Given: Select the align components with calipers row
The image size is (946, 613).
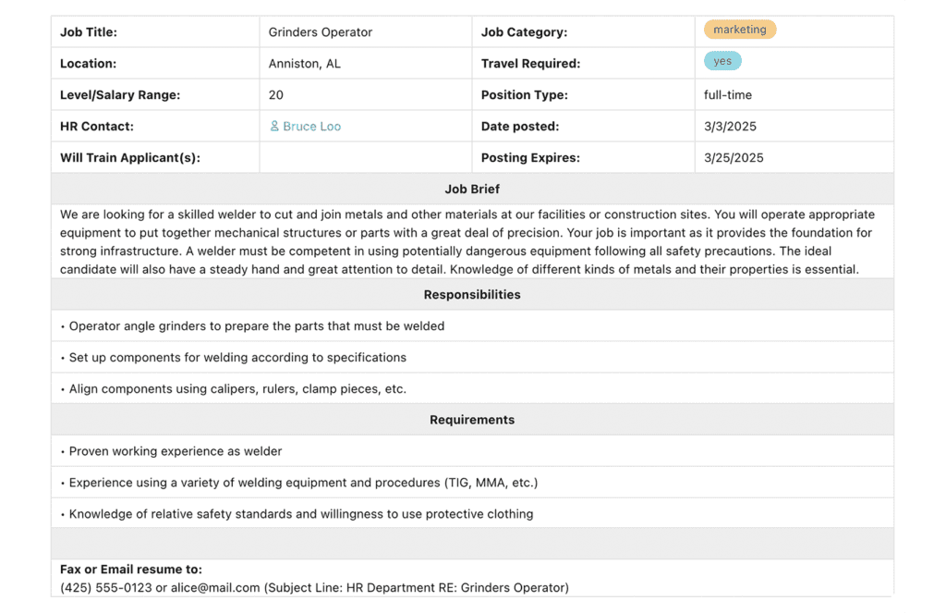Looking at the screenshot, I should coord(237,389).
